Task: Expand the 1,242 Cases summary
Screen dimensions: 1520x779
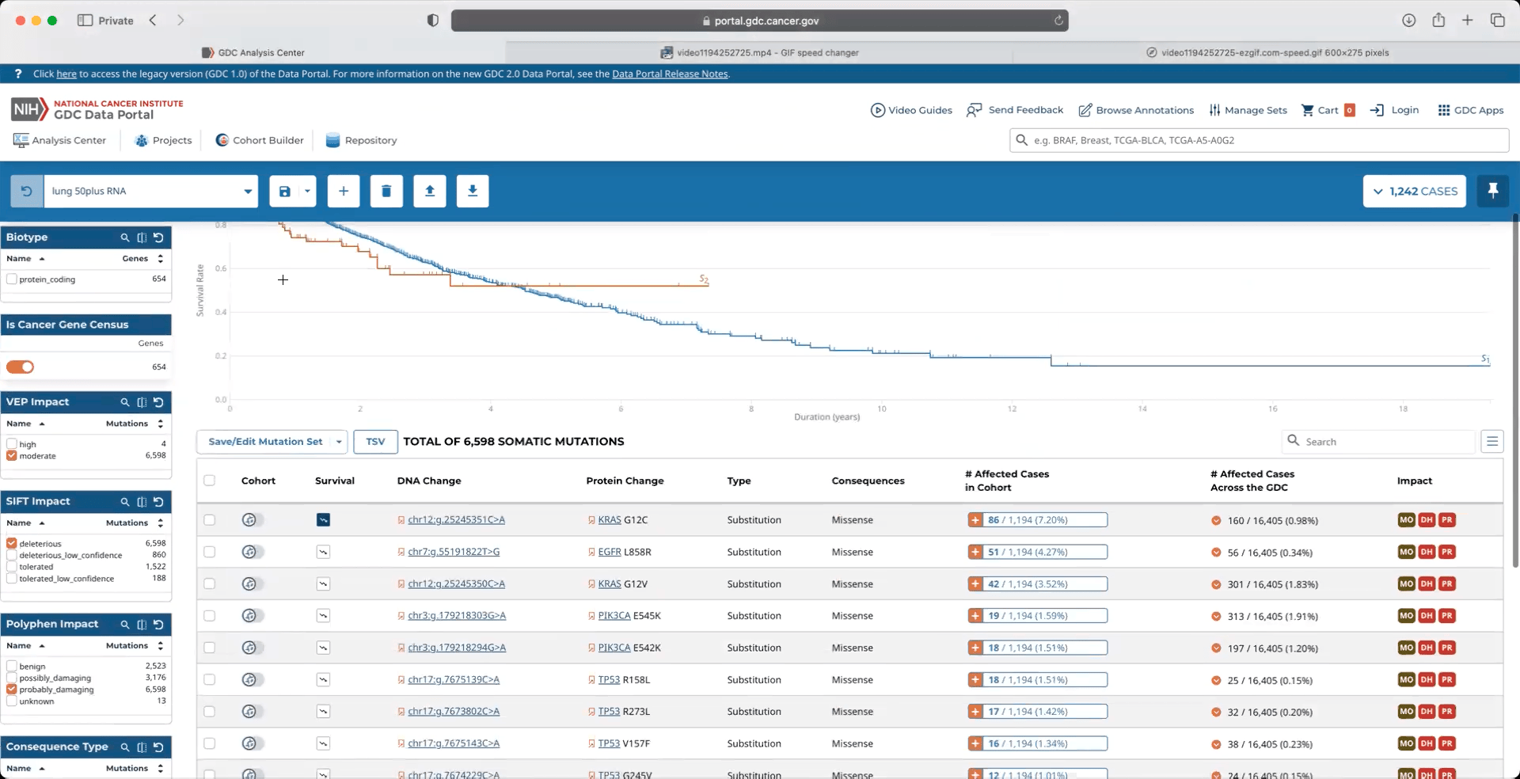Action: pos(1414,191)
